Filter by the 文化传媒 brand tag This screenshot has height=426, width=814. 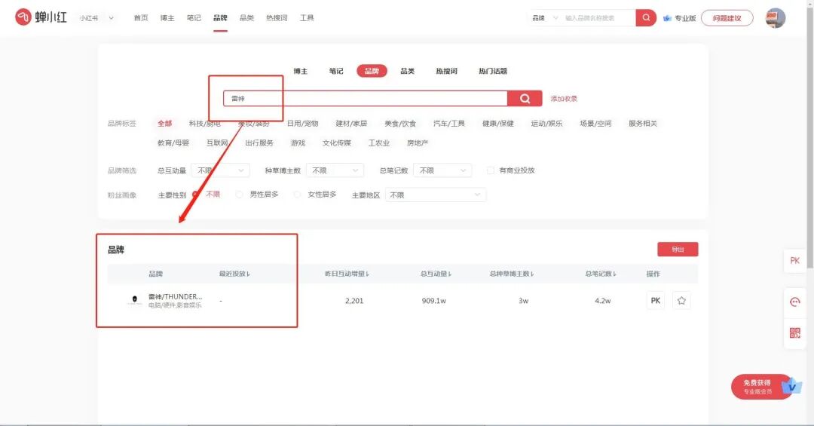[x=336, y=143]
